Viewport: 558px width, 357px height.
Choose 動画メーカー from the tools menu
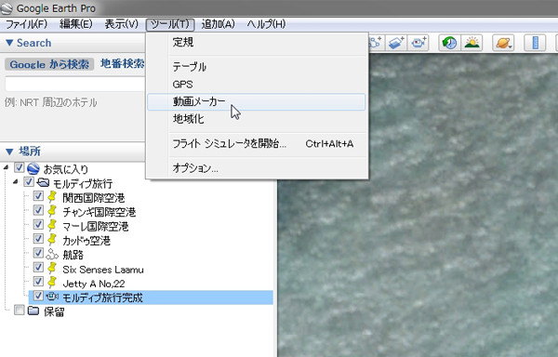click(257, 101)
